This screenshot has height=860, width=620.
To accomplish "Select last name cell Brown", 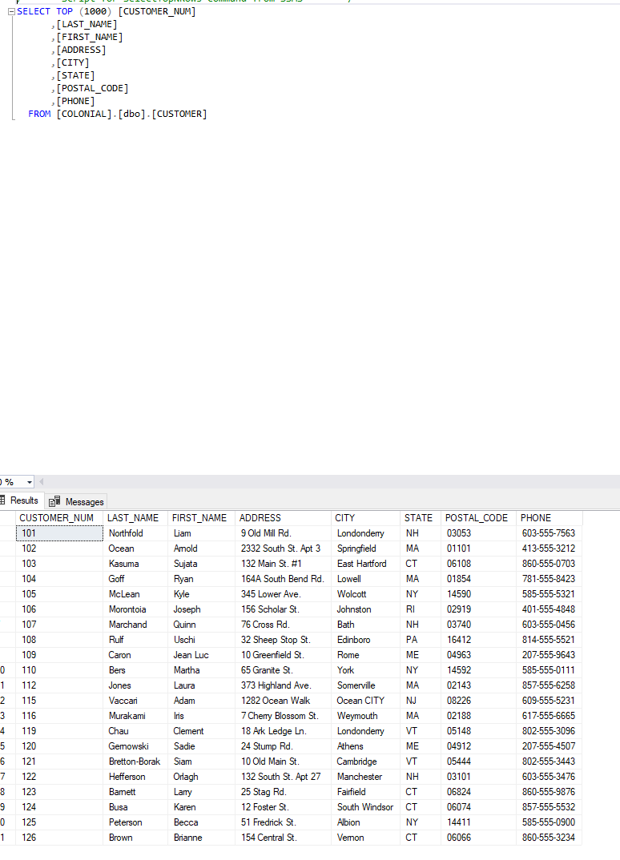I will 135,838.
